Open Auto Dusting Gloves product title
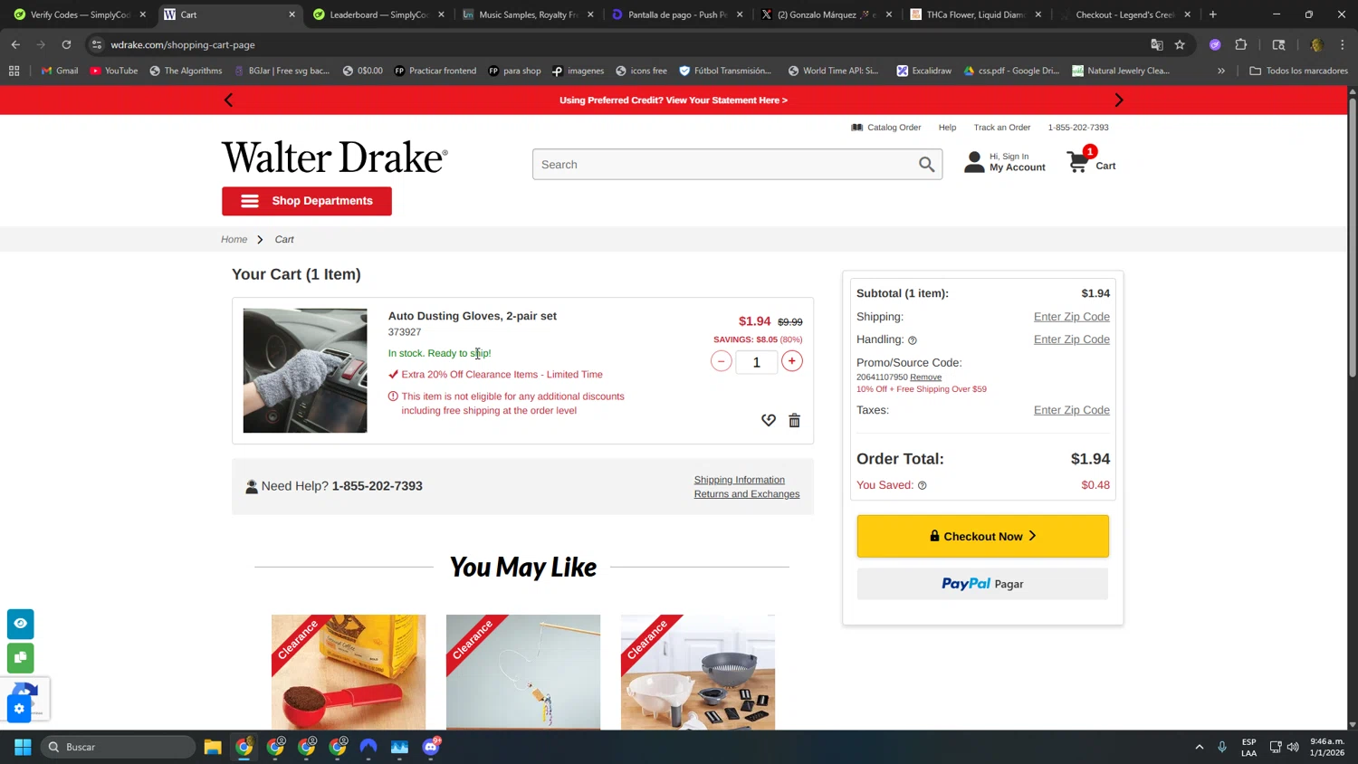1358x764 pixels. (472, 316)
